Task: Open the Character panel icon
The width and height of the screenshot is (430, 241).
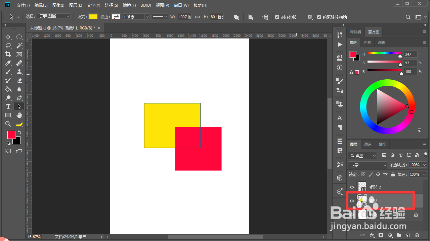Action: point(340,118)
